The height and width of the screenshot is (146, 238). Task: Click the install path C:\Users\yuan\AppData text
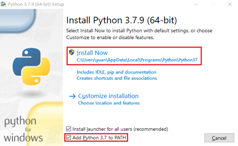(x=137, y=60)
